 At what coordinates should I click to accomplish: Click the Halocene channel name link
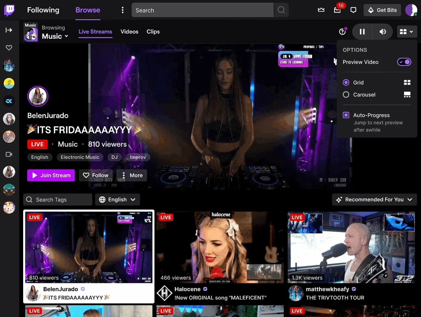pos(187,289)
